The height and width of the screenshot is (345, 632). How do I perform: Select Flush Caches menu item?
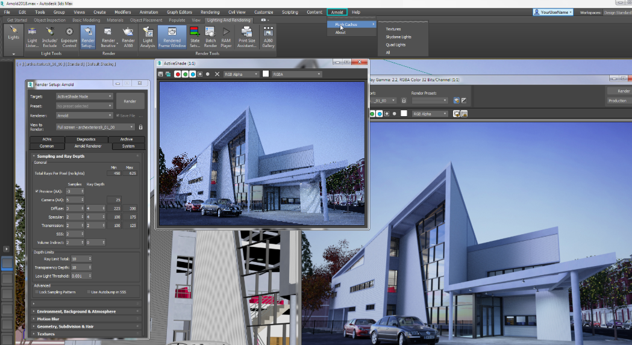pyautogui.click(x=352, y=24)
